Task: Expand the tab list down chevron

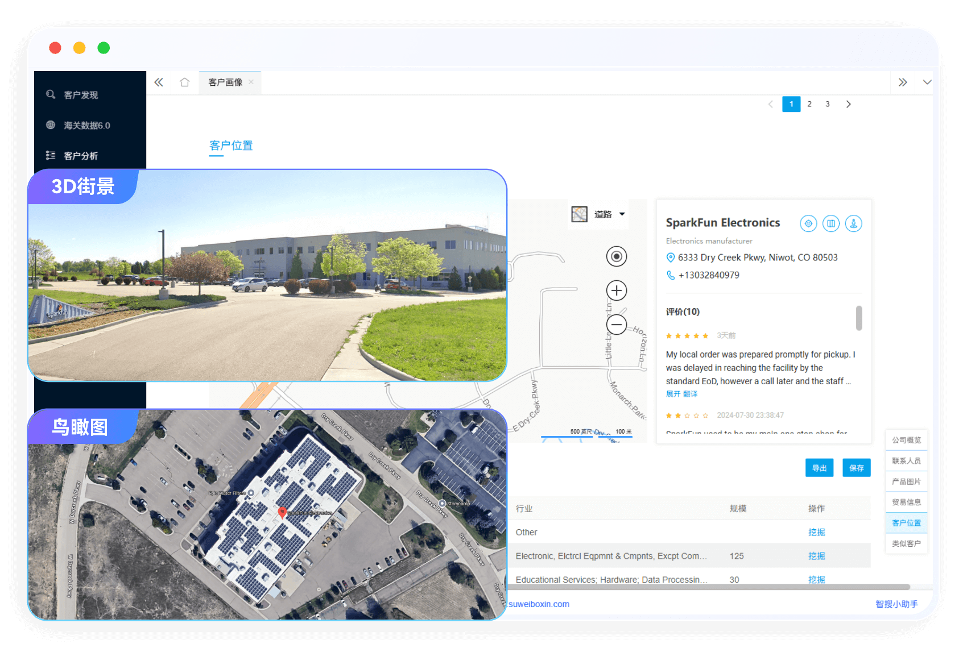Action: 927,82
